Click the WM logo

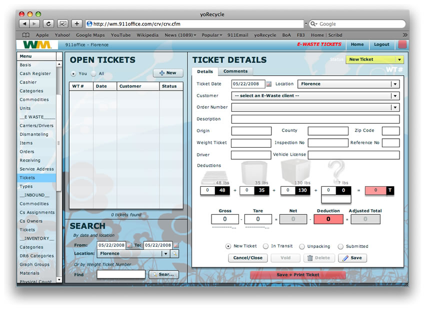pos(37,45)
